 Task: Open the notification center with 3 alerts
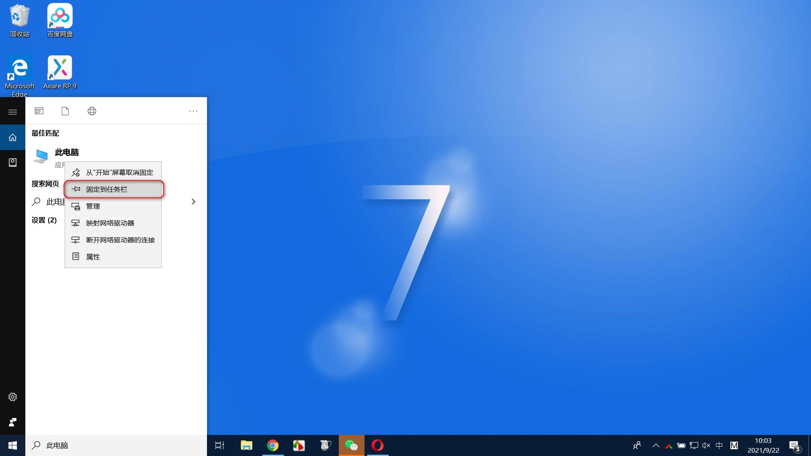click(x=795, y=445)
